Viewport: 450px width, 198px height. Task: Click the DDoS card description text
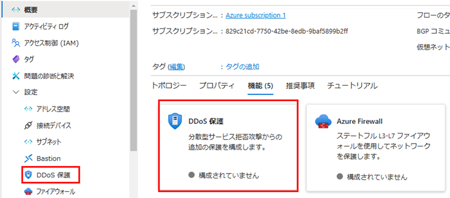pyautogui.click(x=235, y=142)
